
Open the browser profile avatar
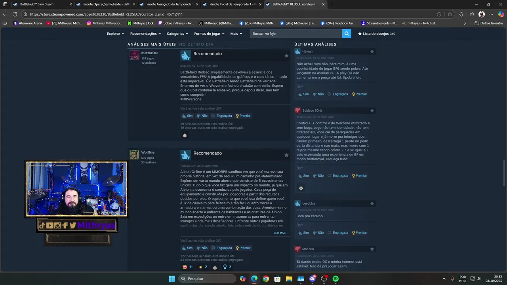[x=482, y=14]
